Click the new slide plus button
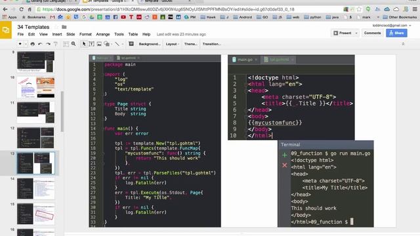The height and width of the screenshot is (236, 420). tap(20, 44)
